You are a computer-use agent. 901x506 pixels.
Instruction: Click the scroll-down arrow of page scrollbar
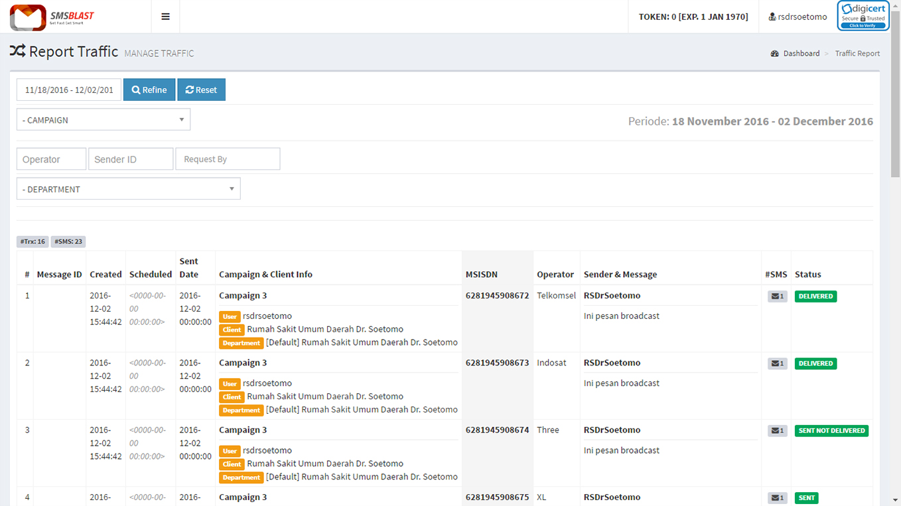click(x=895, y=500)
